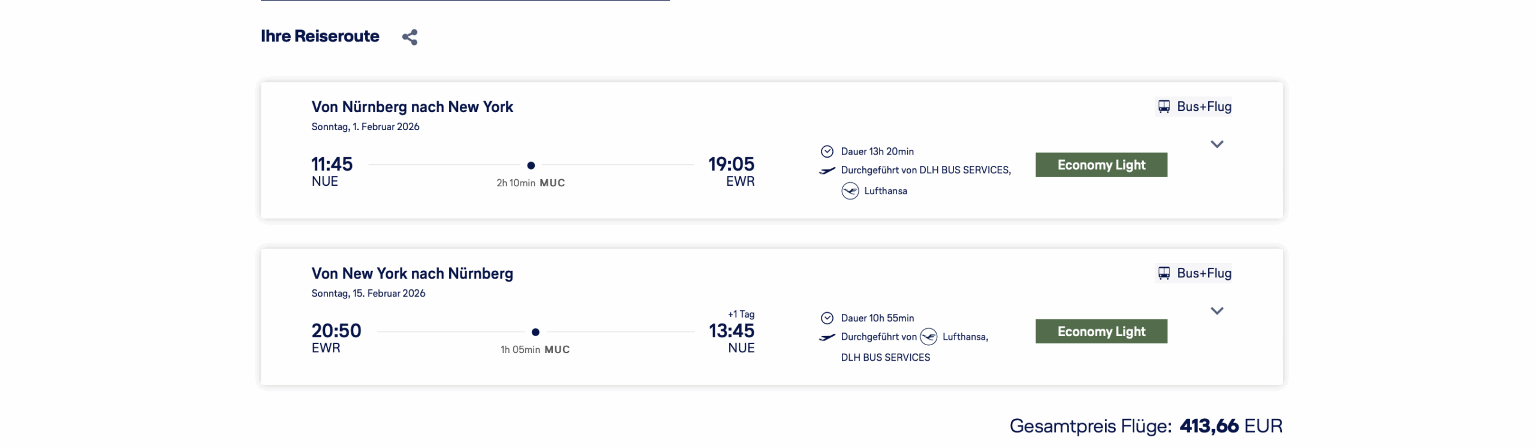
Task: Click the Gesamtpreis Flüge 413,66 EUR total
Action: pos(1145,426)
